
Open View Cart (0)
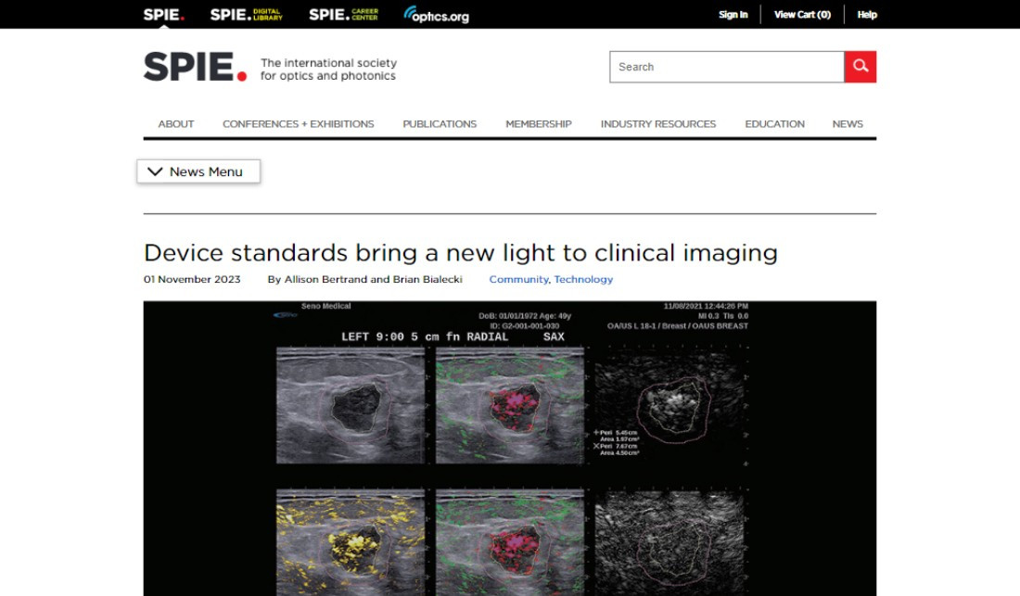pyautogui.click(x=803, y=14)
